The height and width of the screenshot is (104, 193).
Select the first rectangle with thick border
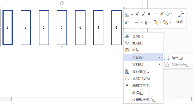pyautogui.click(x=7, y=28)
